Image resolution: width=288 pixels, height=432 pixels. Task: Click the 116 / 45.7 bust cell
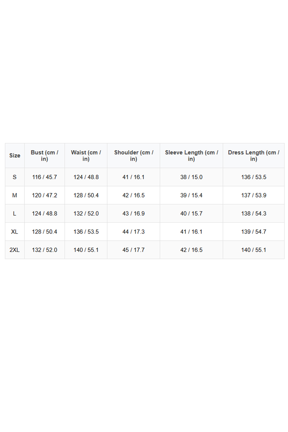[44, 177]
